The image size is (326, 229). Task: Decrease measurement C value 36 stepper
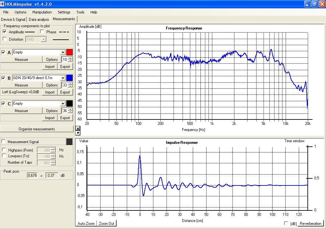[70, 112]
